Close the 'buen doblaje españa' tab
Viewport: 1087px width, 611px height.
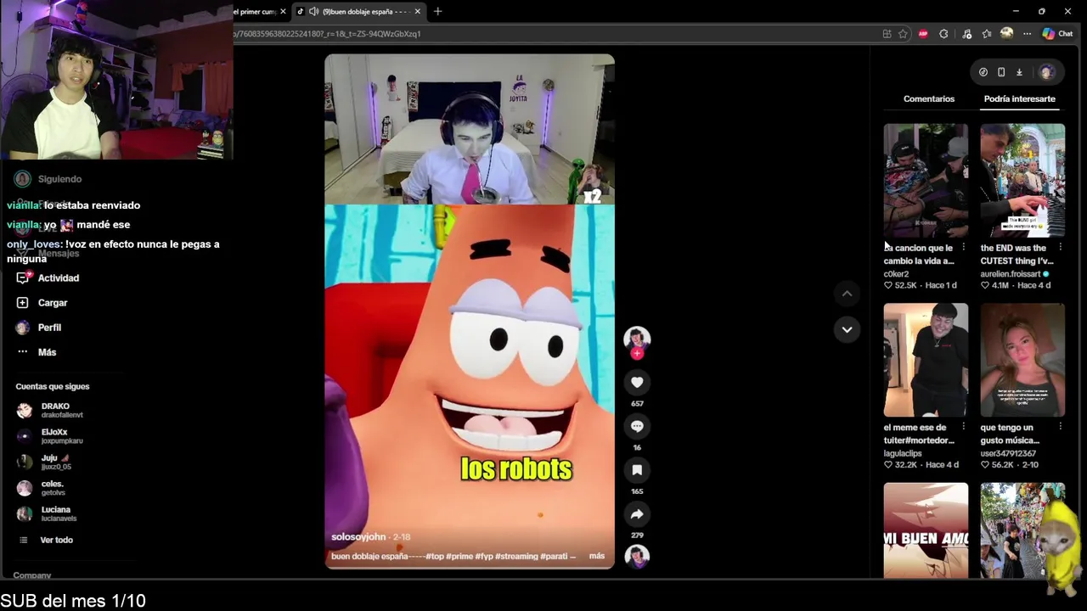click(x=417, y=11)
